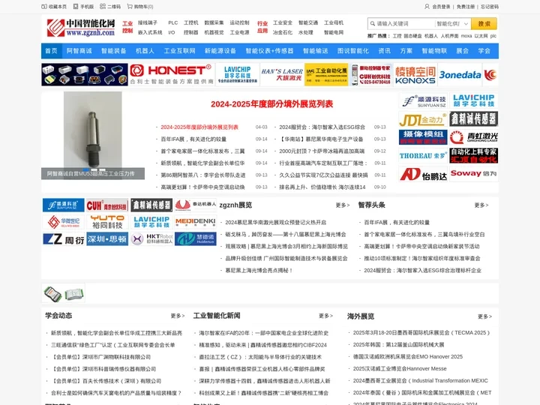Open the YUTO 裕同科技 logo

[107, 222]
